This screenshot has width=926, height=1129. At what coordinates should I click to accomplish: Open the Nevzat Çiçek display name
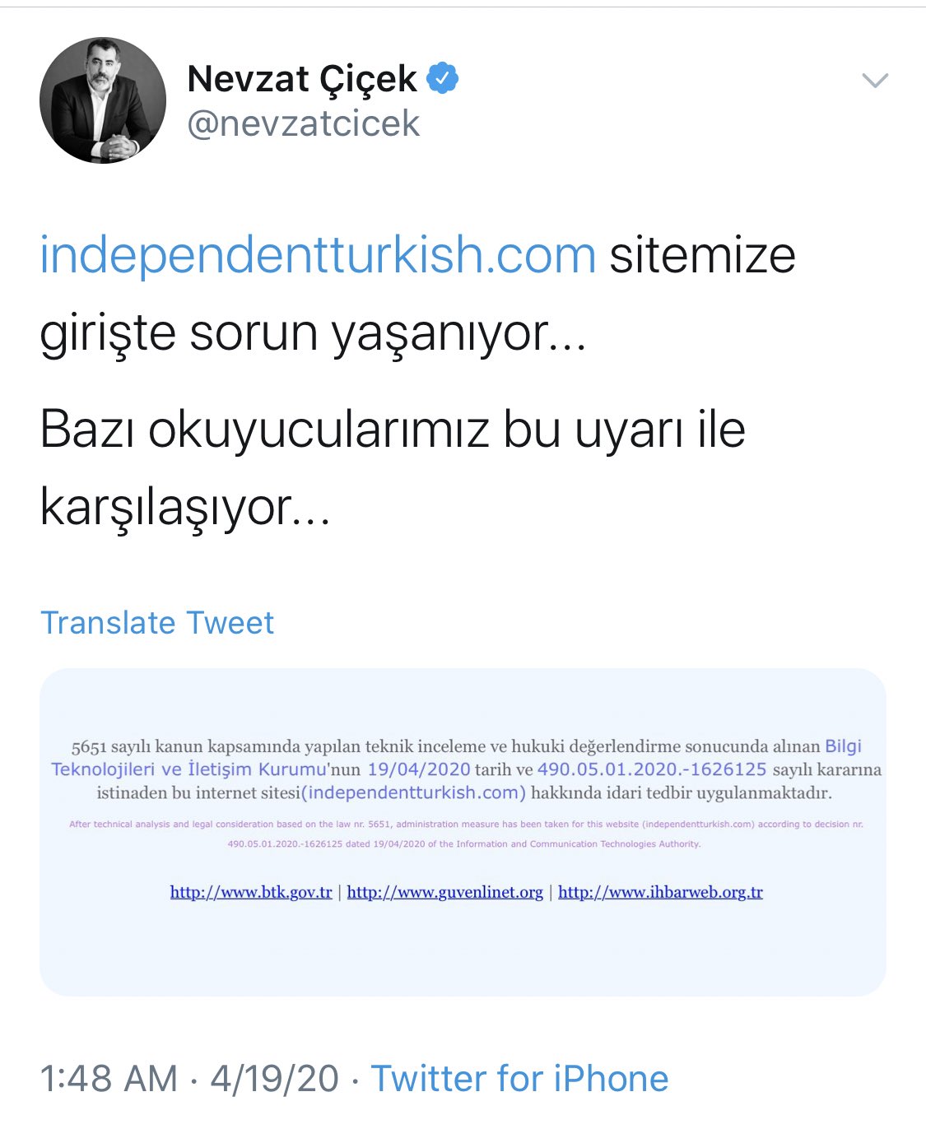(302, 79)
